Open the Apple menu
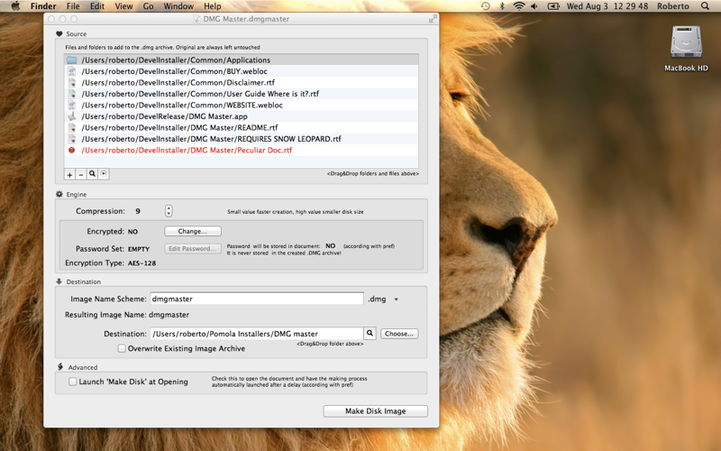The image size is (721, 451). 15,6
